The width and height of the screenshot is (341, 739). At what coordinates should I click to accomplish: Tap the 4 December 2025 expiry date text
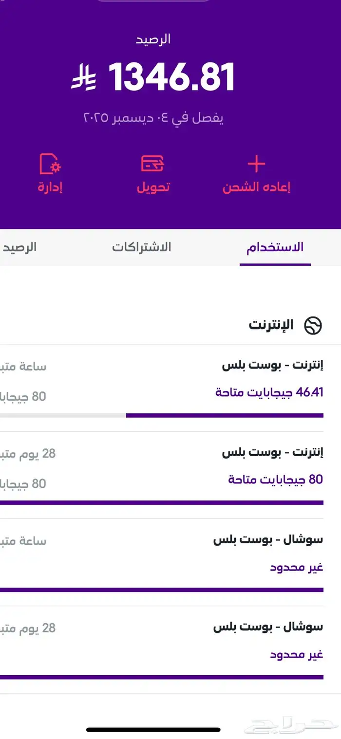click(x=153, y=118)
